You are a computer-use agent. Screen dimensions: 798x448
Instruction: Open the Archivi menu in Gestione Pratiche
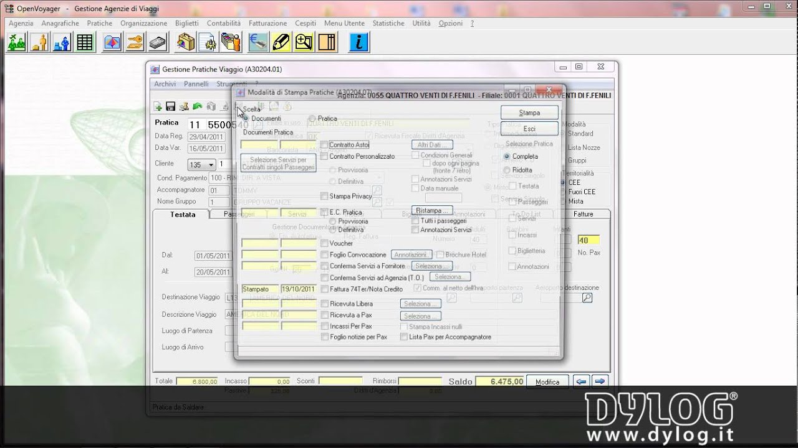coord(165,84)
